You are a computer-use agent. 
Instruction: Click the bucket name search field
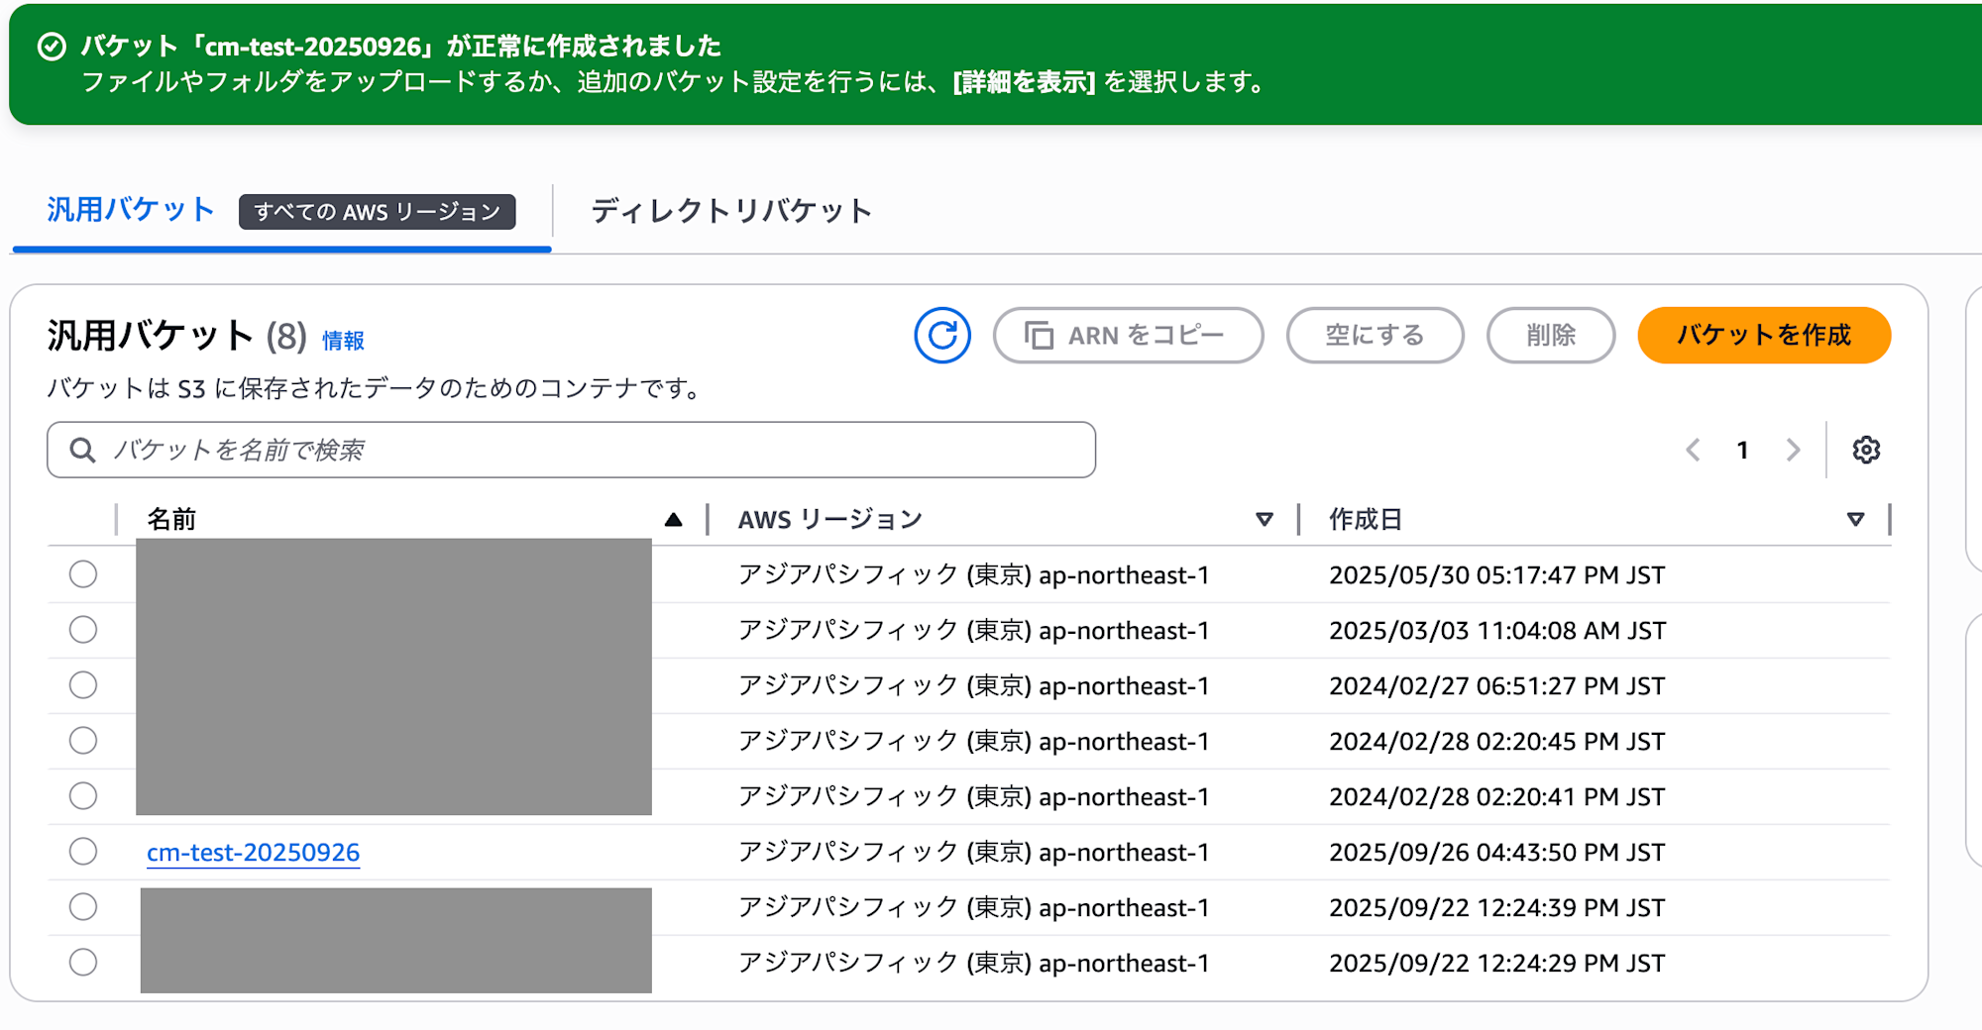click(595, 451)
